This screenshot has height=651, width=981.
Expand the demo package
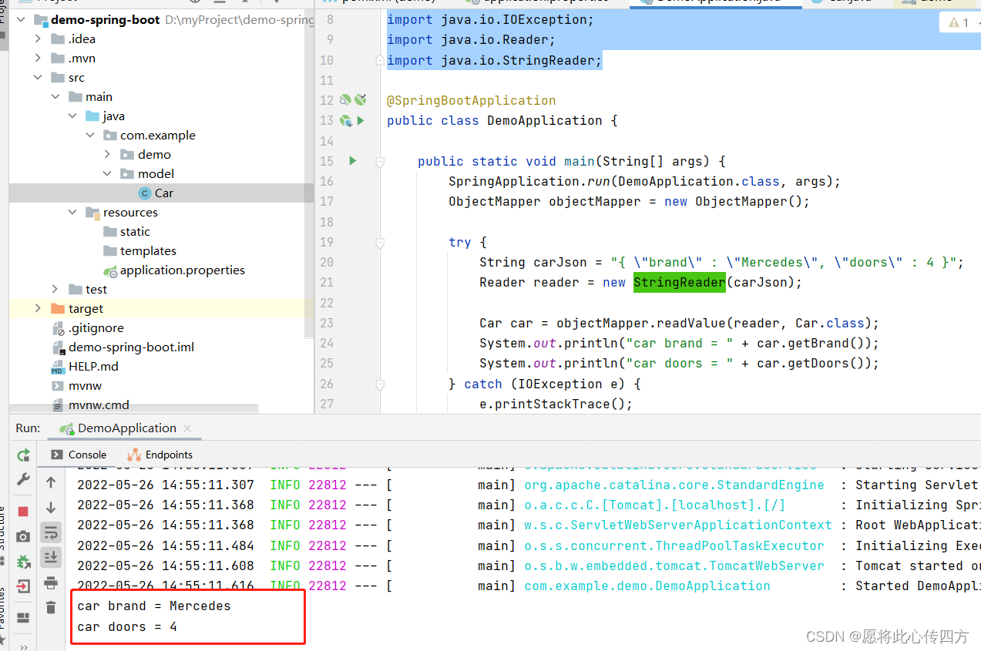(x=108, y=154)
